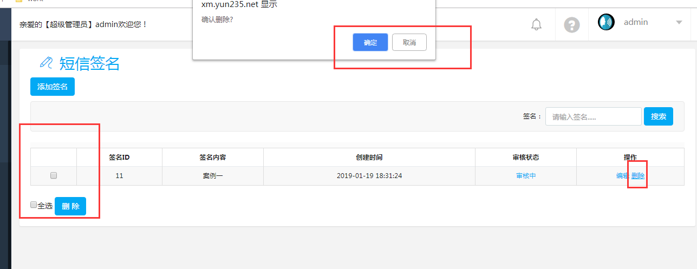The width and height of the screenshot is (697, 269).
Task: Click the 删除 link in the 操作 column
Action: (x=638, y=176)
